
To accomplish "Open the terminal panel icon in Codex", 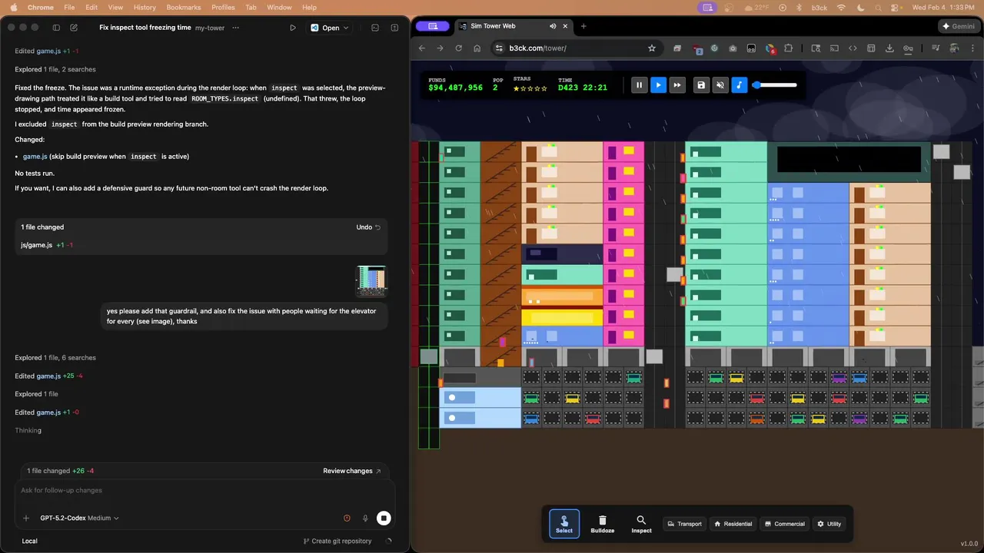I will (x=375, y=28).
